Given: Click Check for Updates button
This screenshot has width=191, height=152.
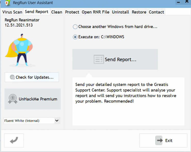Looking at the screenshot, I should pos(32,77).
